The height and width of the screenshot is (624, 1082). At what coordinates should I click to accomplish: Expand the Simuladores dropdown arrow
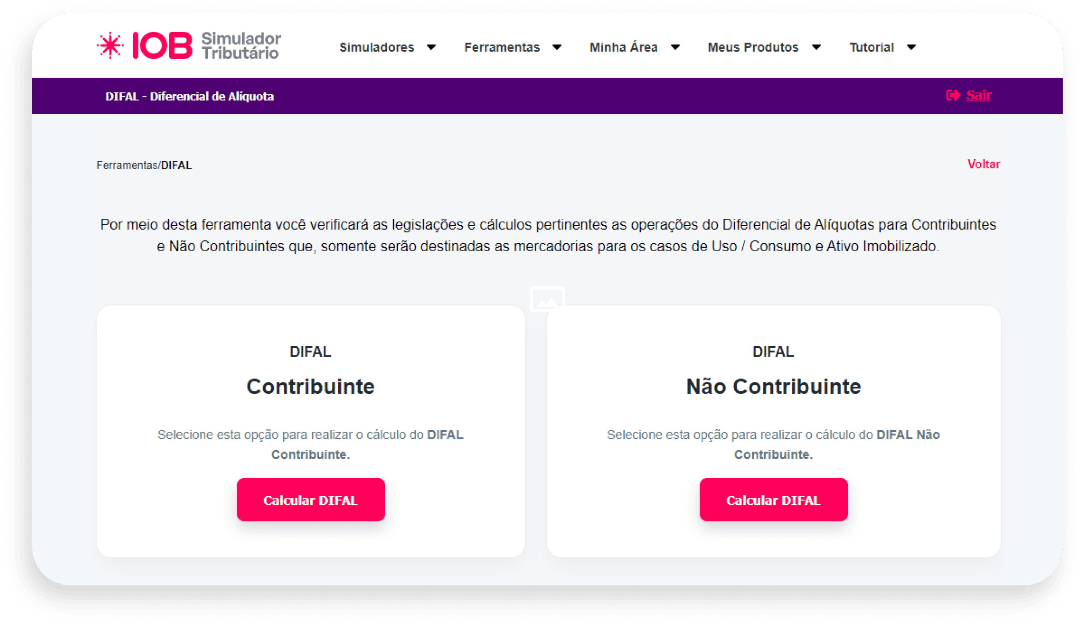coord(431,47)
